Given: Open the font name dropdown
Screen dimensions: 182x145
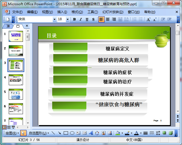Looking at the screenshot, I should pos(54,19).
